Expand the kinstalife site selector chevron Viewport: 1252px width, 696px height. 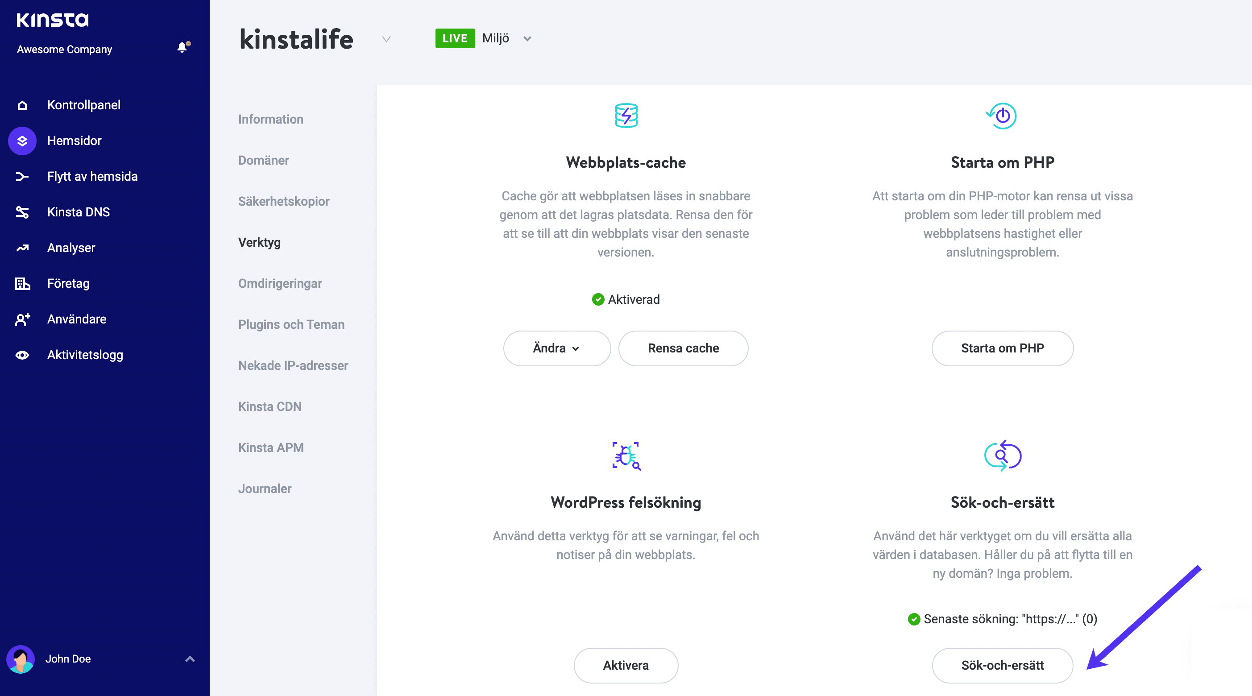click(x=386, y=39)
